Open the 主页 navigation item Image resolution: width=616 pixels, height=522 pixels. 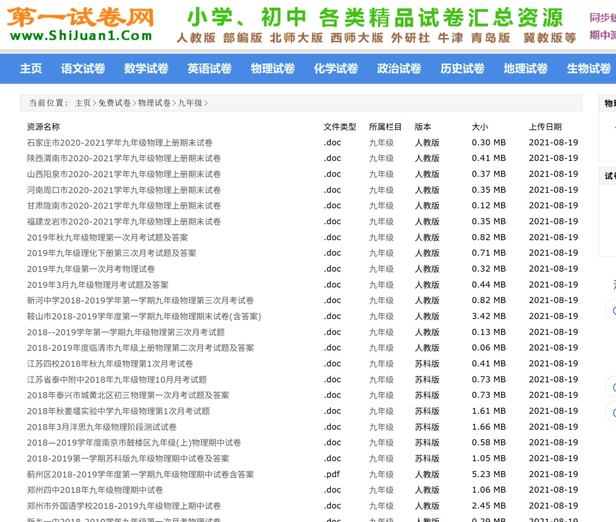pyautogui.click(x=30, y=69)
